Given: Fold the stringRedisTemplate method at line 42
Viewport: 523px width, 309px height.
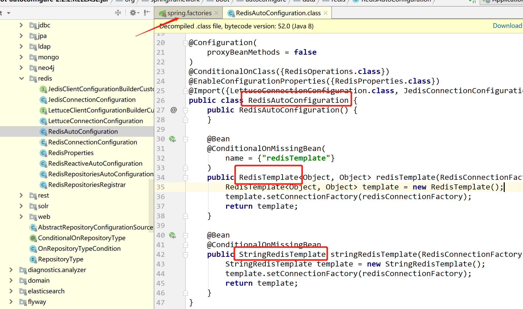Looking at the screenshot, I should (185, 255).
